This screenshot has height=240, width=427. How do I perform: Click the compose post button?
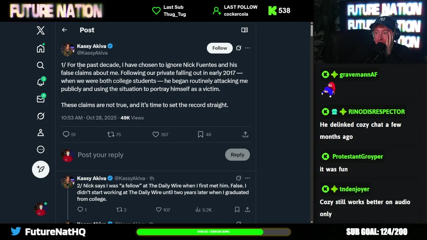coord(41,169)
